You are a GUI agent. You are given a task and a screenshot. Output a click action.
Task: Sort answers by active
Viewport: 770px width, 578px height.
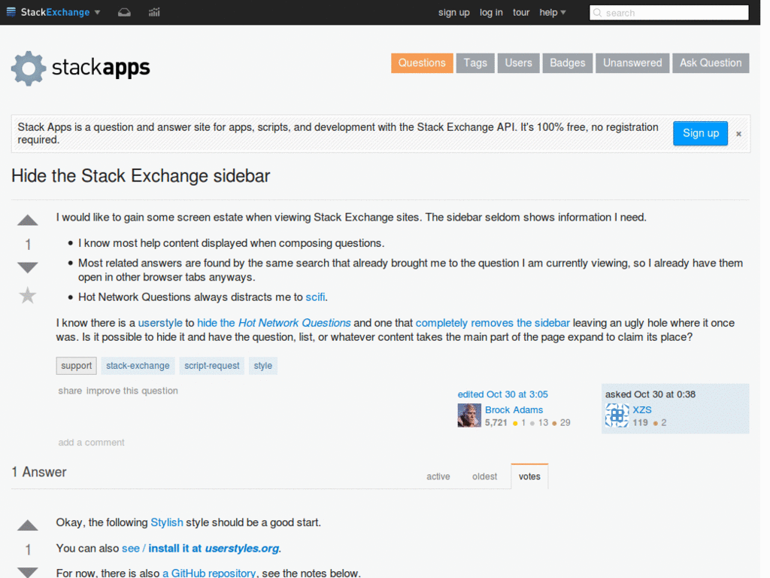(x=438, y=476)
